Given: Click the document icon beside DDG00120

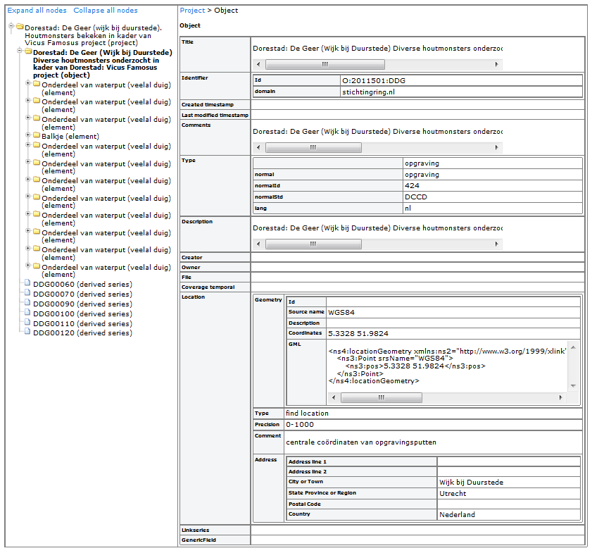Looking at the screenshot, I should click(x=27, y=332).
